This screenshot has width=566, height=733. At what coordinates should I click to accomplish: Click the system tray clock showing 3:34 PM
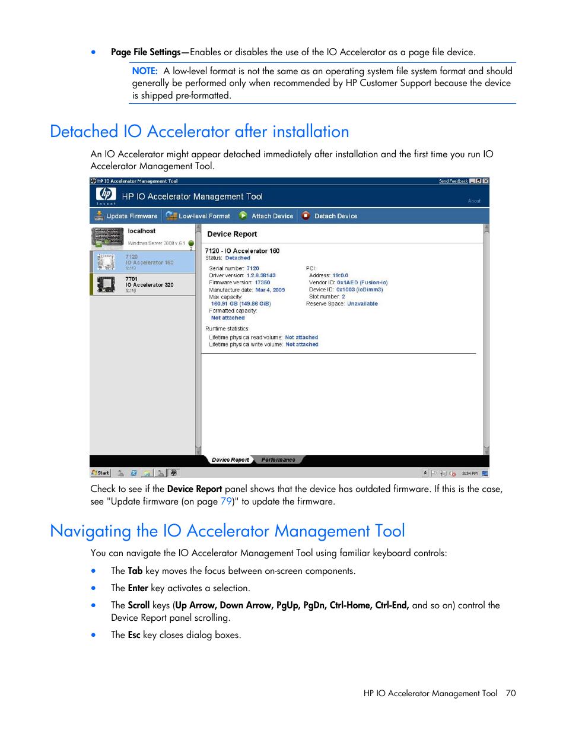(470, 474)
